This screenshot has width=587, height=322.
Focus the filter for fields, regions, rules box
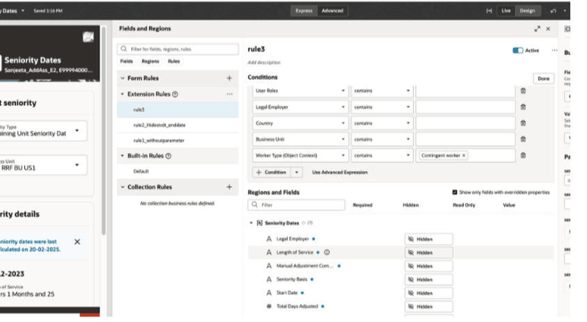click(178, 49)
